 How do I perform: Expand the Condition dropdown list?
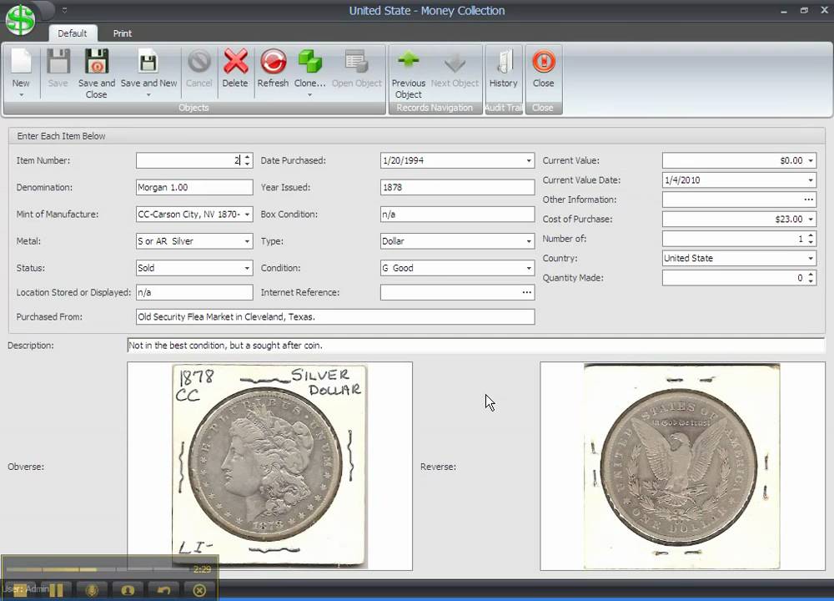[x=529, y=268]
